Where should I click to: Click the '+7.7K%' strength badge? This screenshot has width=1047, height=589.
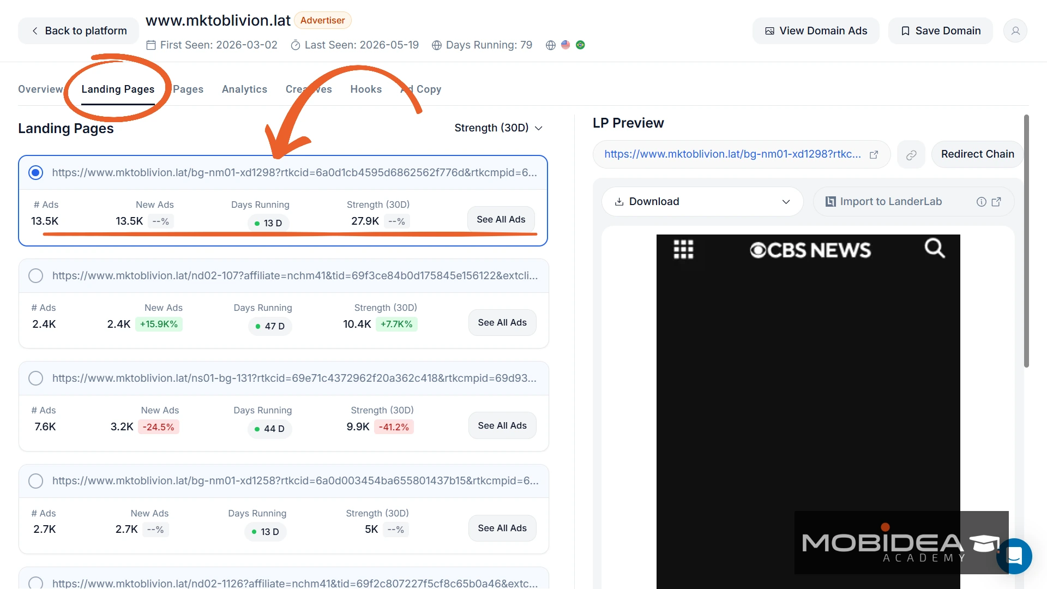click(x=396, y=324)
